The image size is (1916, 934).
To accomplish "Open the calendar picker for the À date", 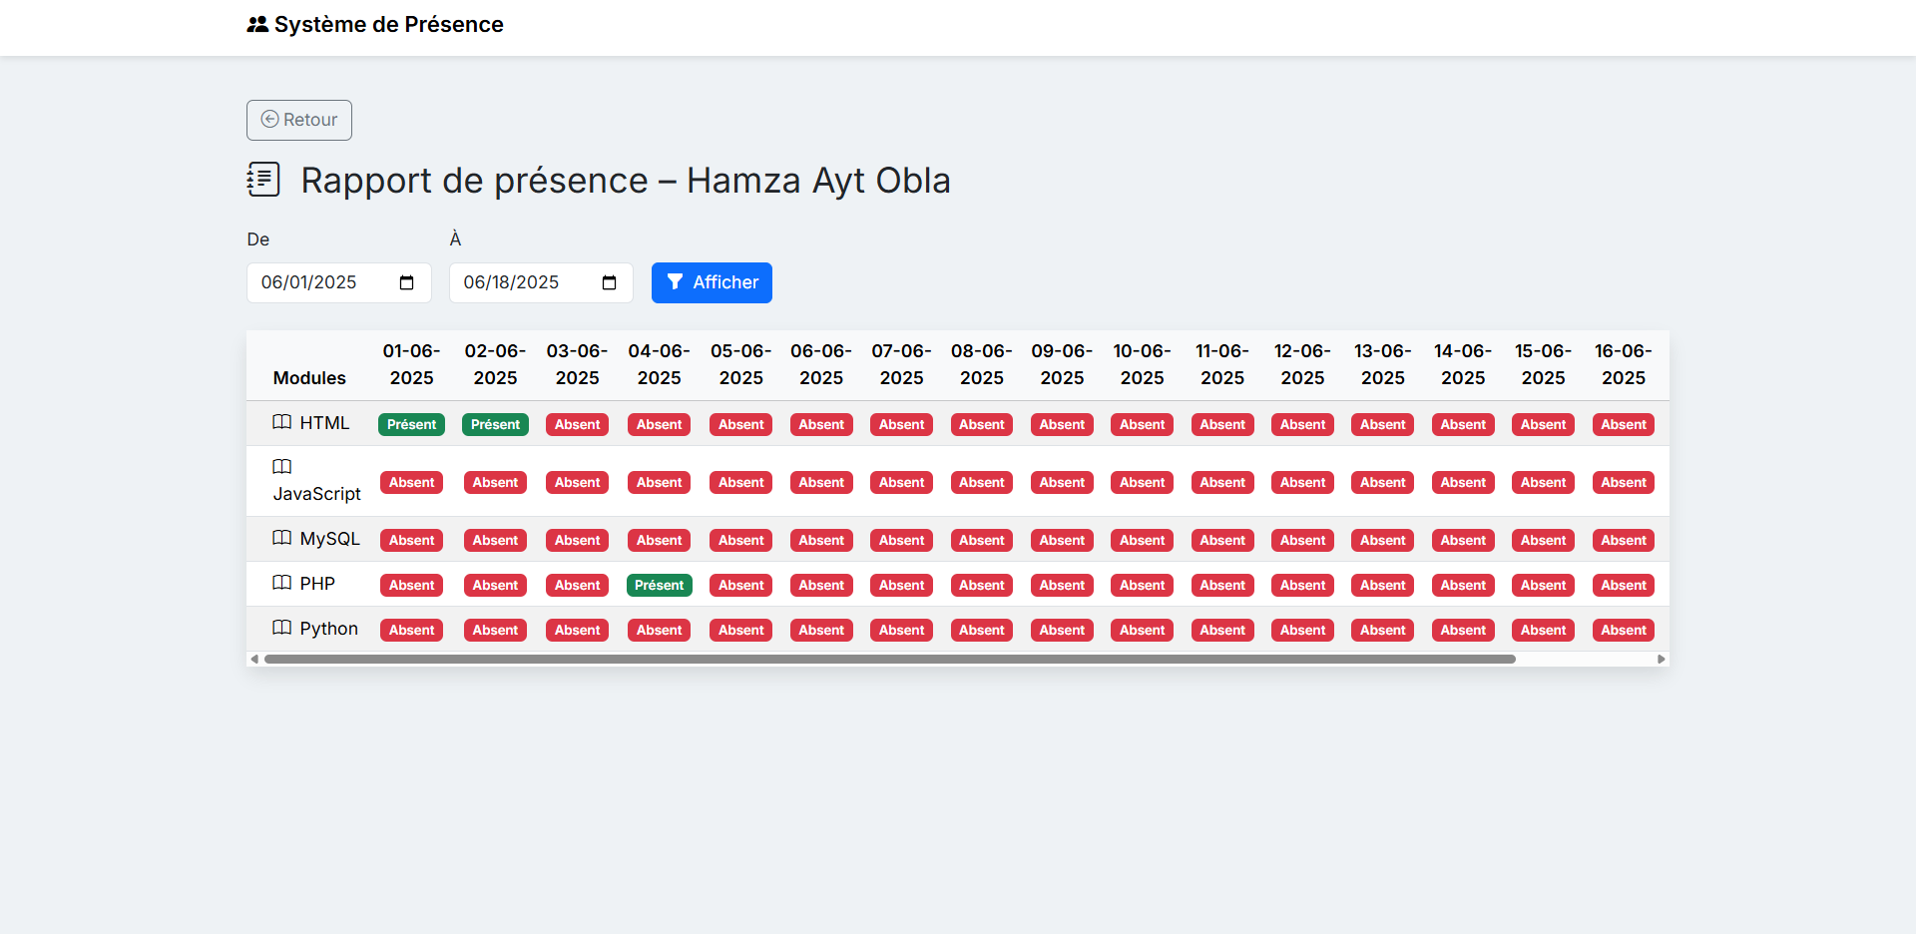I will [609, 282].
